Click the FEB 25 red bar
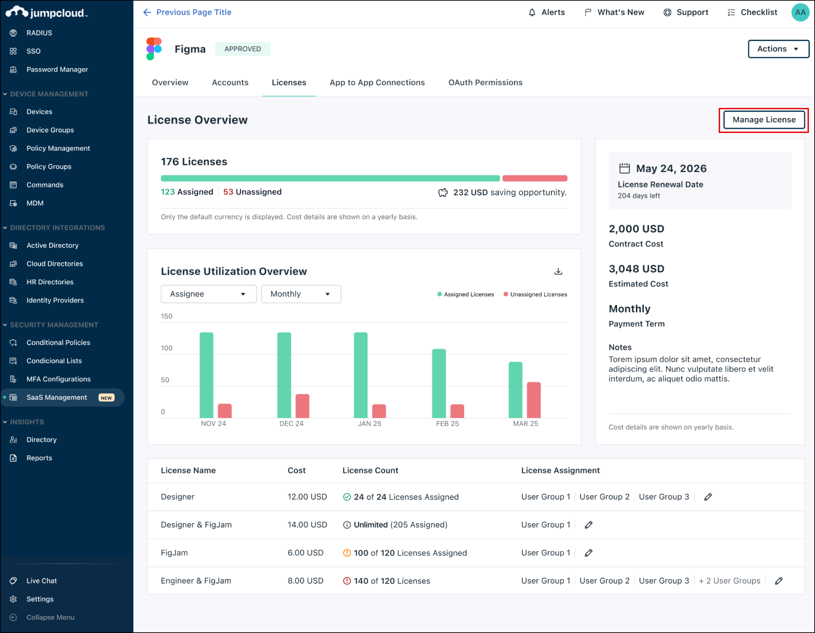 457,411
